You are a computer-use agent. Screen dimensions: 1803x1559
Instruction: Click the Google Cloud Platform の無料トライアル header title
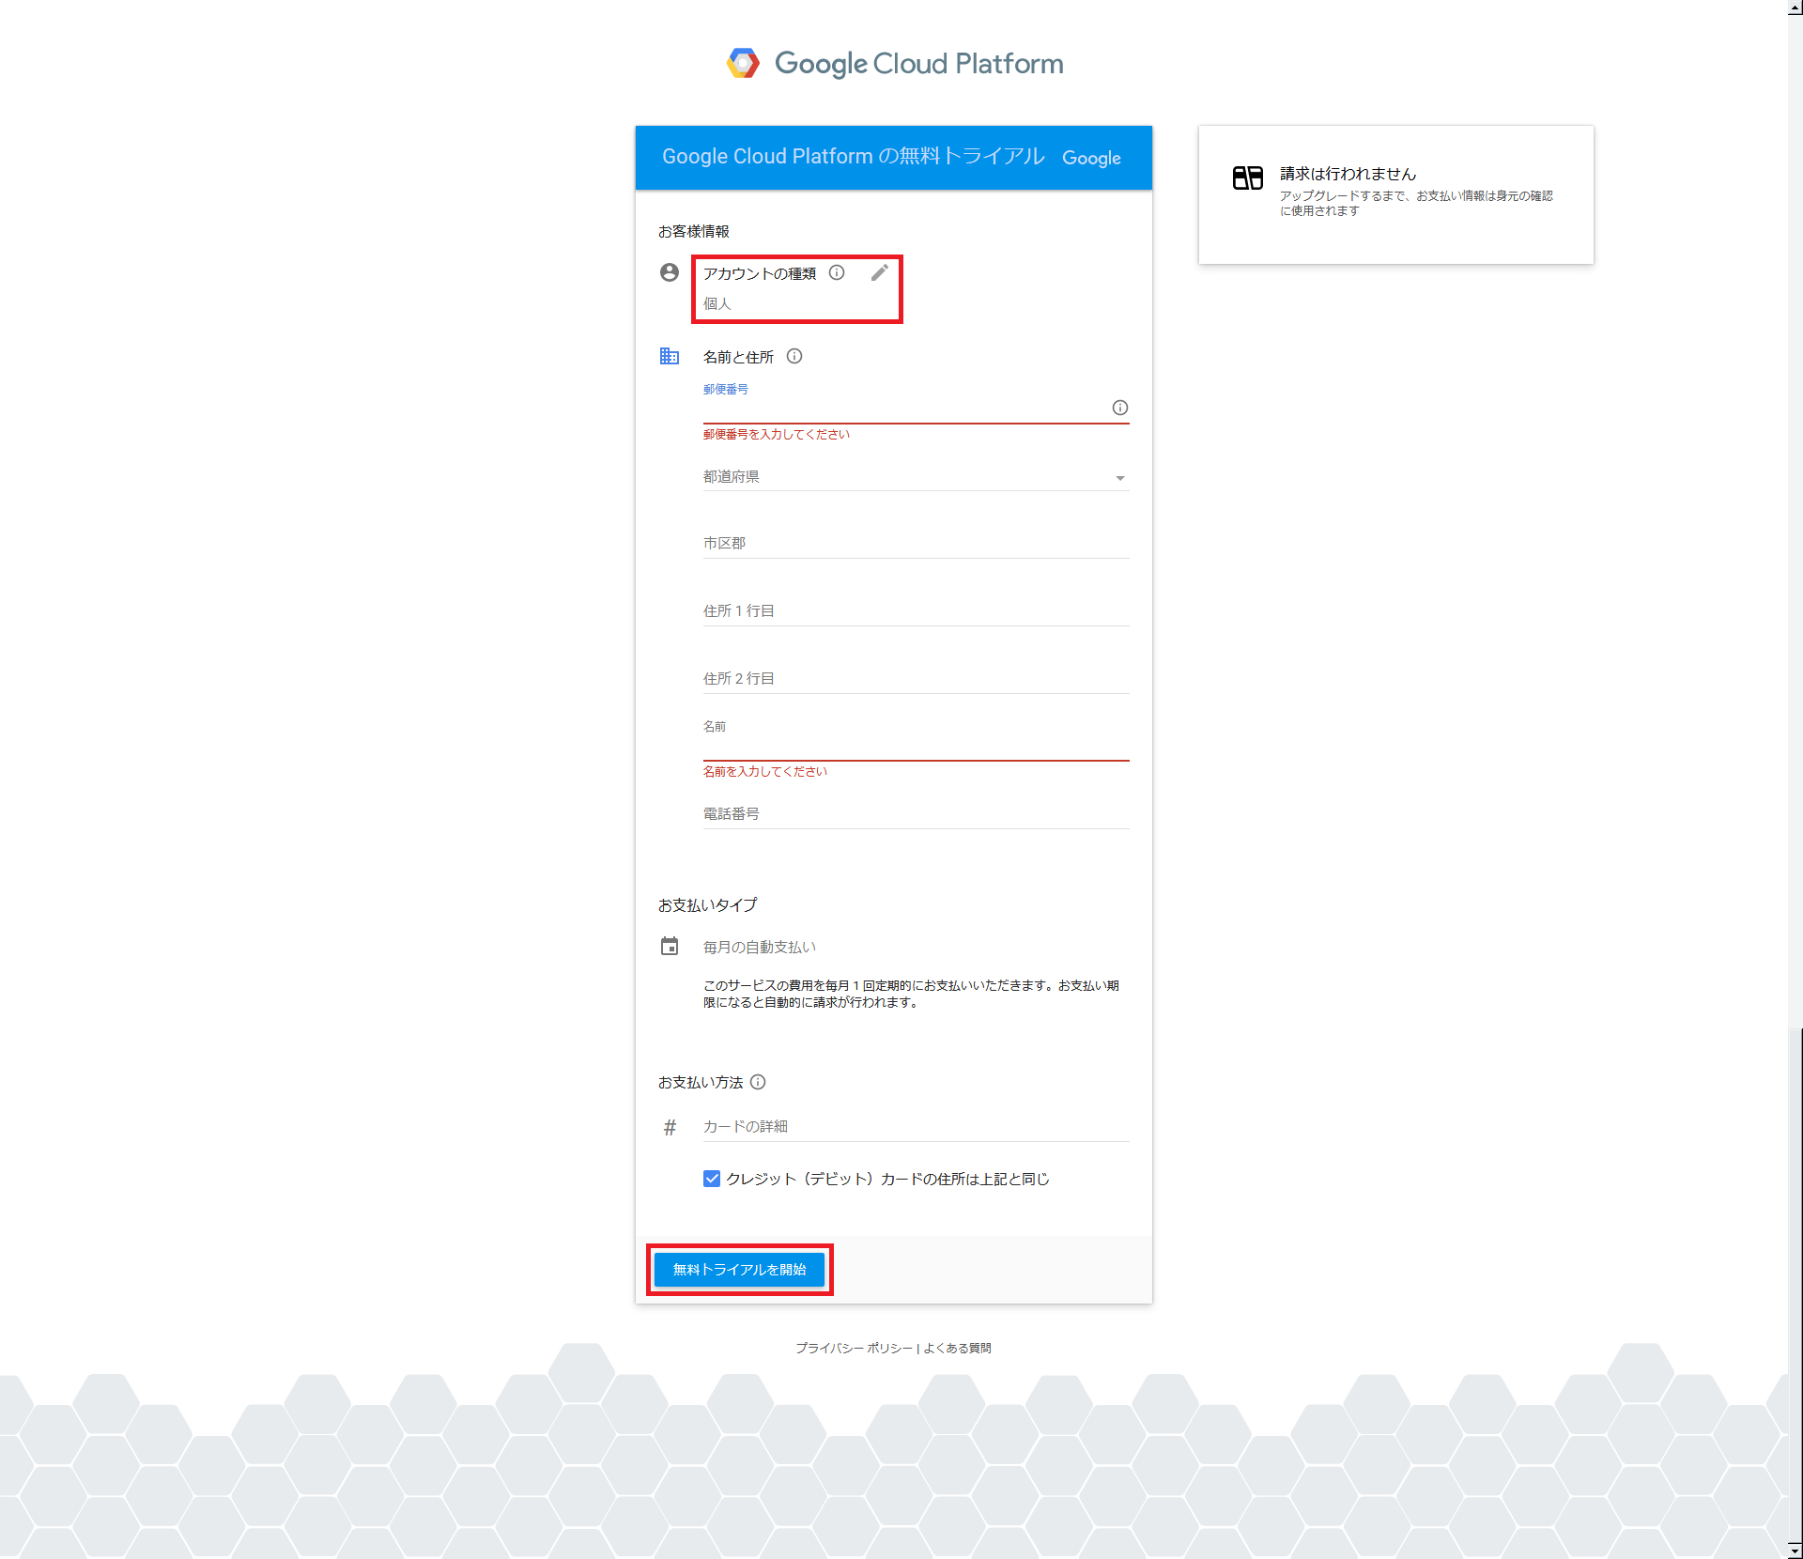pos(854,156)
